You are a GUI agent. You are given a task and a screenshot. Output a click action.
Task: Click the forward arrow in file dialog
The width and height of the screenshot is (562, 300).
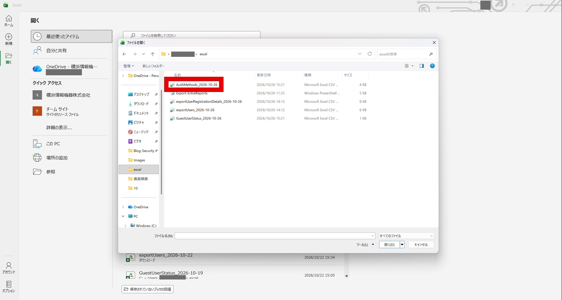[135, 54]
